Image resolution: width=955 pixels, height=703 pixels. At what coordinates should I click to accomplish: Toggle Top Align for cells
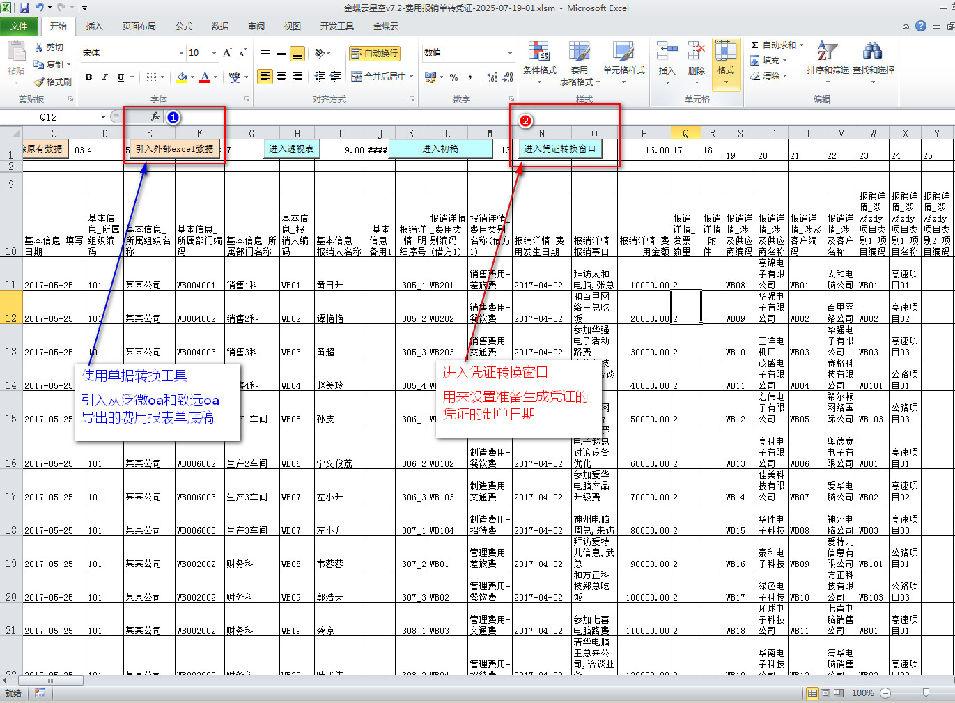point(265,53)
